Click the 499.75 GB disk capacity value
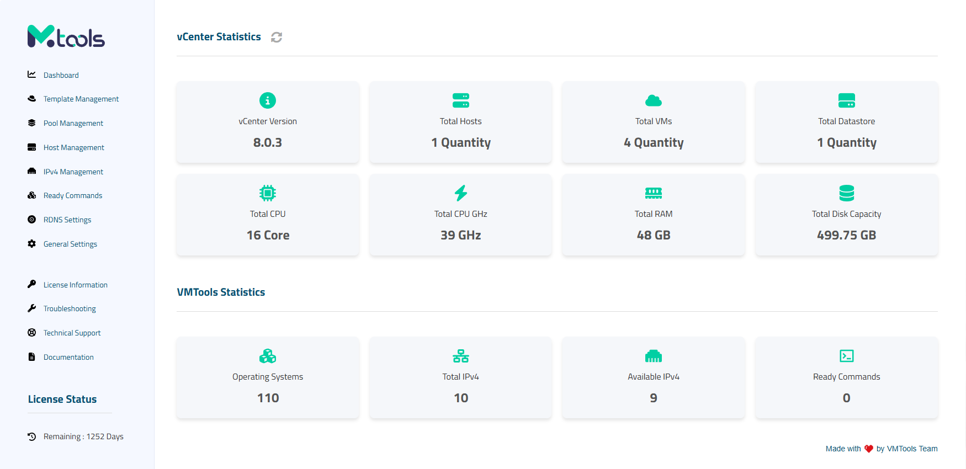The height and width of the screenshot is (469, 966). pyautogui.click(x=847, y=235)
